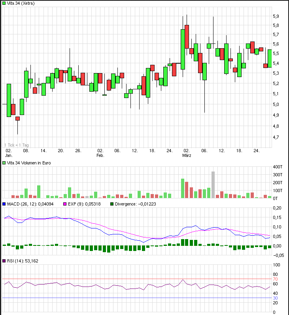Click the '08.' January date label
289x315 pixels.
[x=26, y=151]
